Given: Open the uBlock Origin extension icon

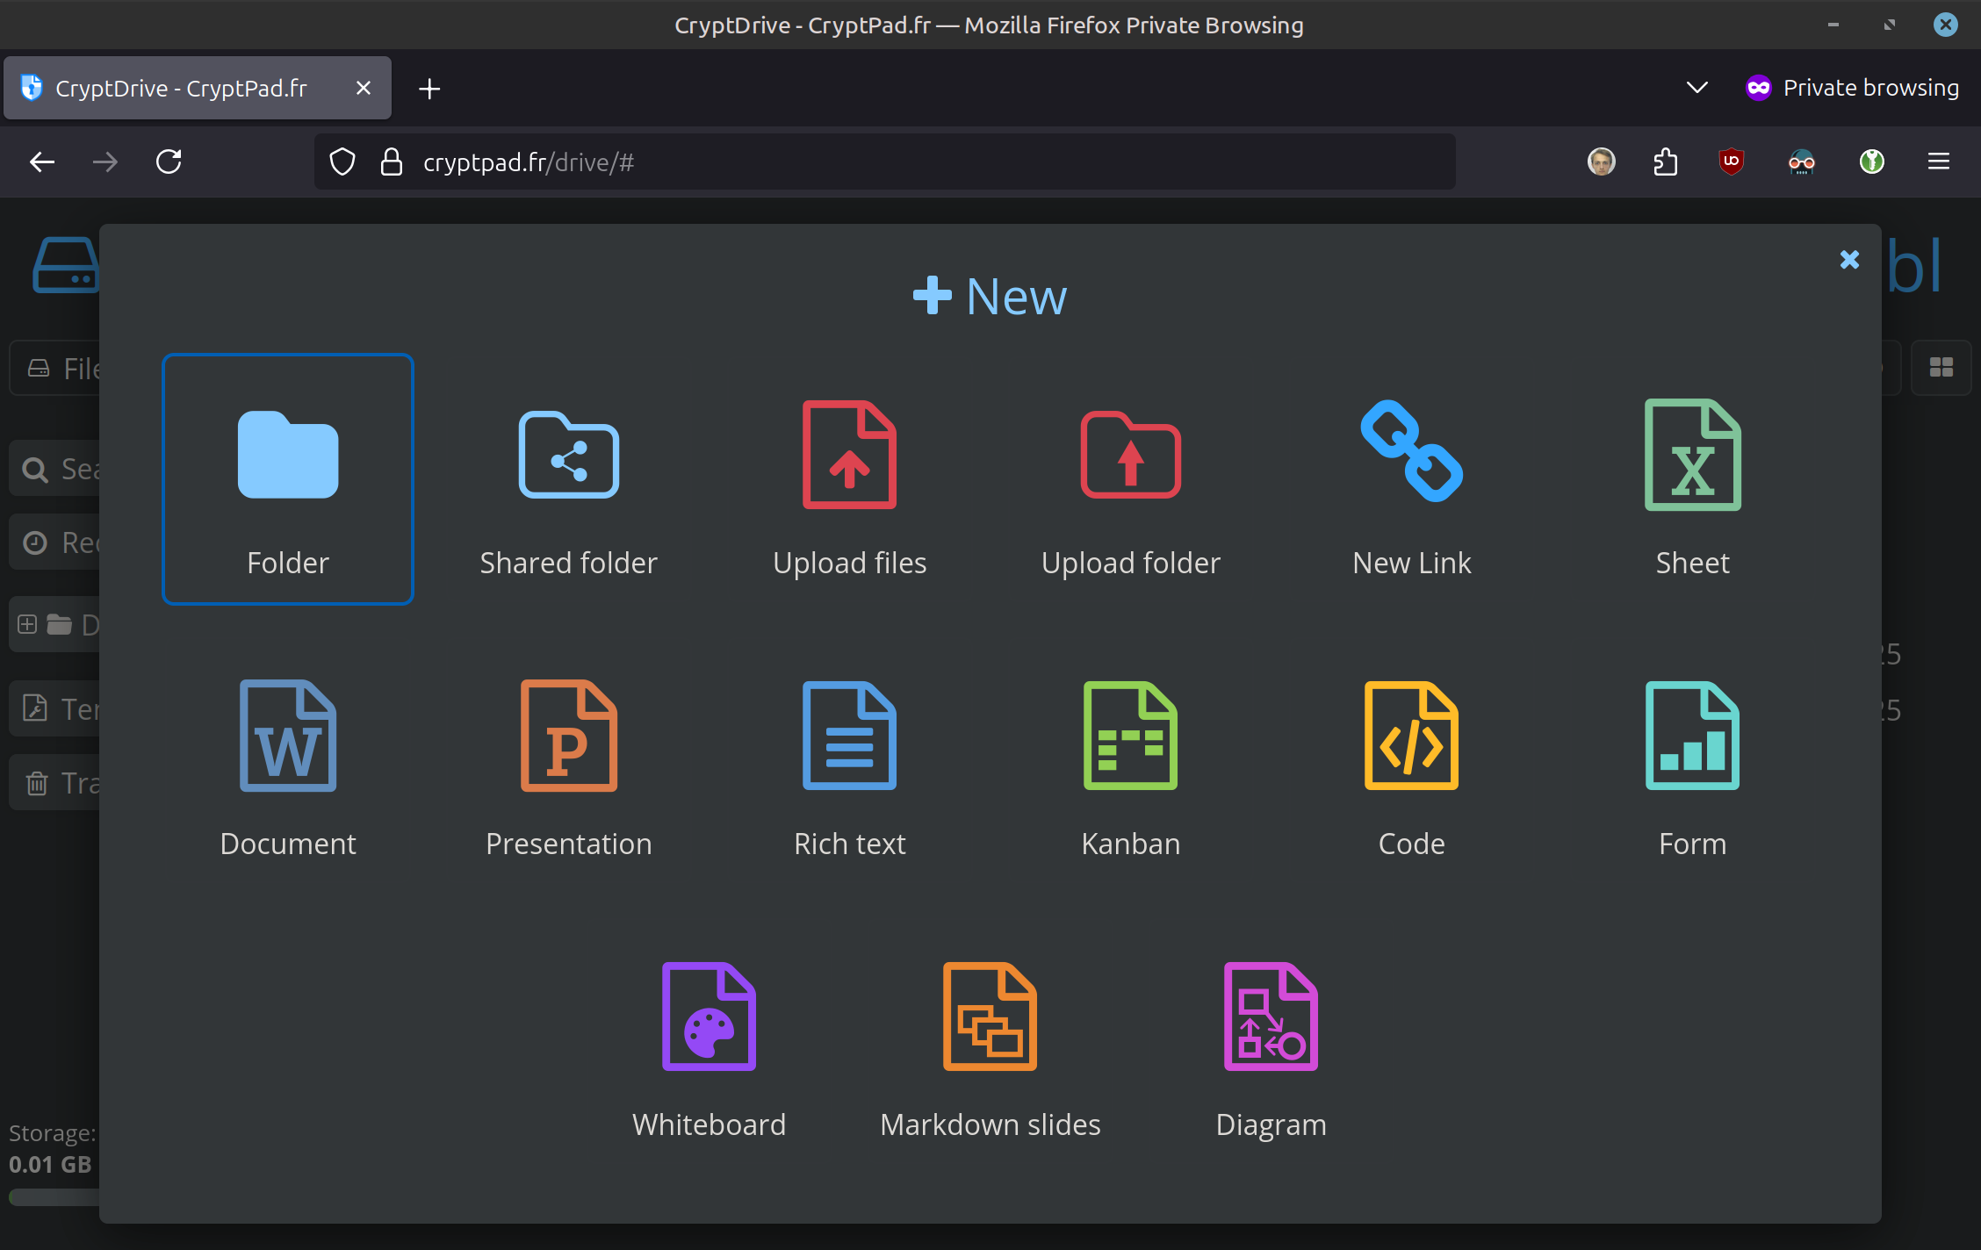Looking at the screenshot, I should (x=1731, y=162).
